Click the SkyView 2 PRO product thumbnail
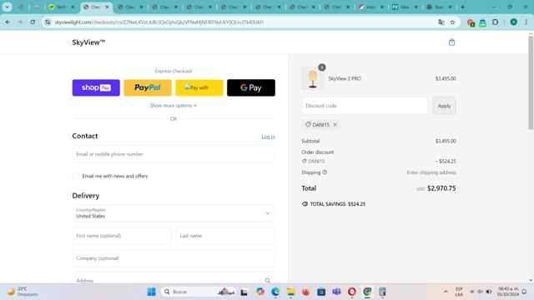The width and height of the screenshot is (534, 300). click(313, 78)
